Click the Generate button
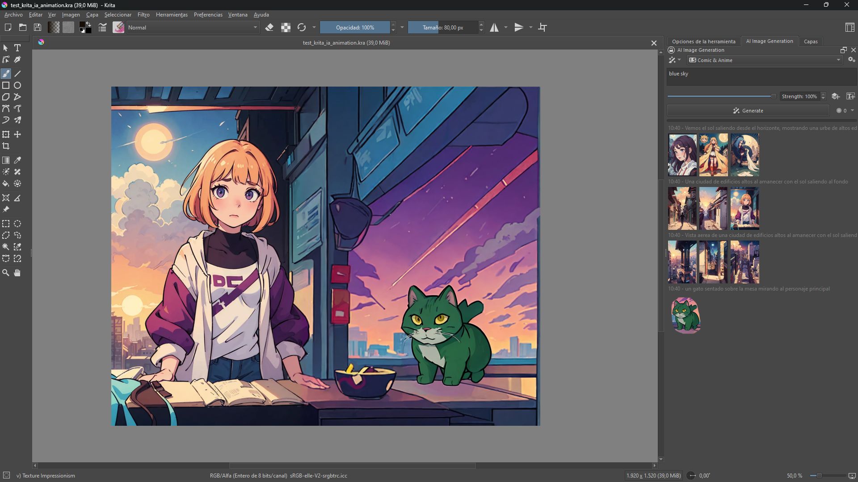This screenshot has width=858, height=482. pyautogui.click(x=748, y=111)
